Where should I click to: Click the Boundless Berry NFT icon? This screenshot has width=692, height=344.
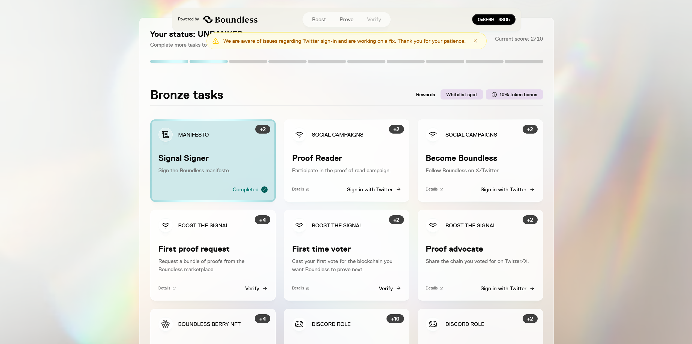click(x=166, y=324)
